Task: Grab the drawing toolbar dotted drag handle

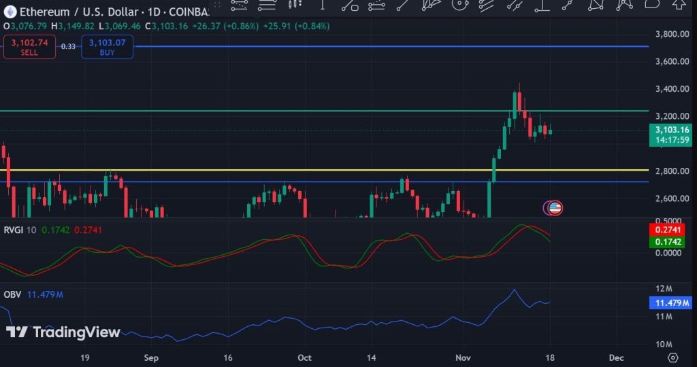Action: pyautogui.click(x=217, y=5)
